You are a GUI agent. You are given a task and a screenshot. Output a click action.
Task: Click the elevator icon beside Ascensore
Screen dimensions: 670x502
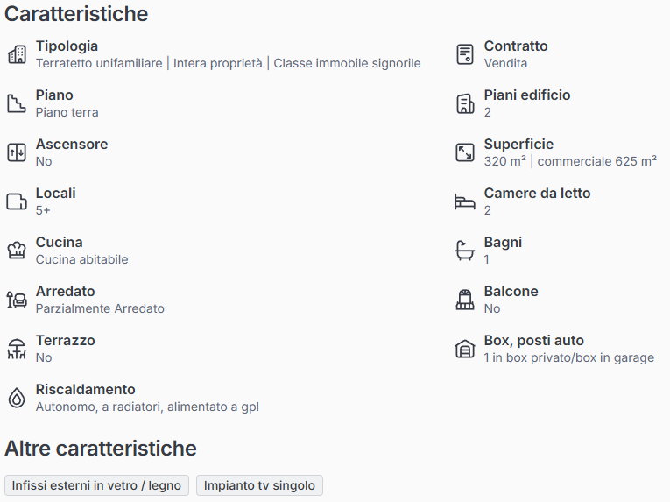[x=17, y=152]
